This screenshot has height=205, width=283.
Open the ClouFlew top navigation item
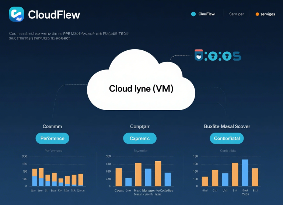[x=206, y=14]
